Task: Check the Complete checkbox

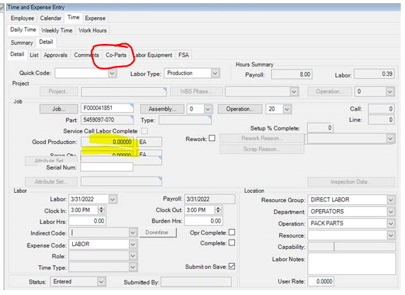Action: point(232,243)
